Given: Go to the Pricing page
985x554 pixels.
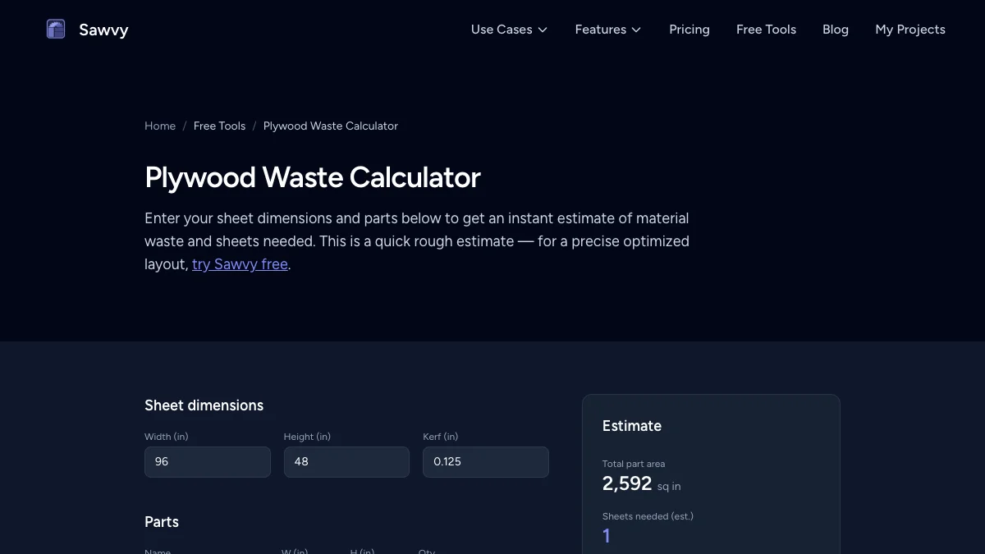Looking at the screenshot, I should pos(689,30).
